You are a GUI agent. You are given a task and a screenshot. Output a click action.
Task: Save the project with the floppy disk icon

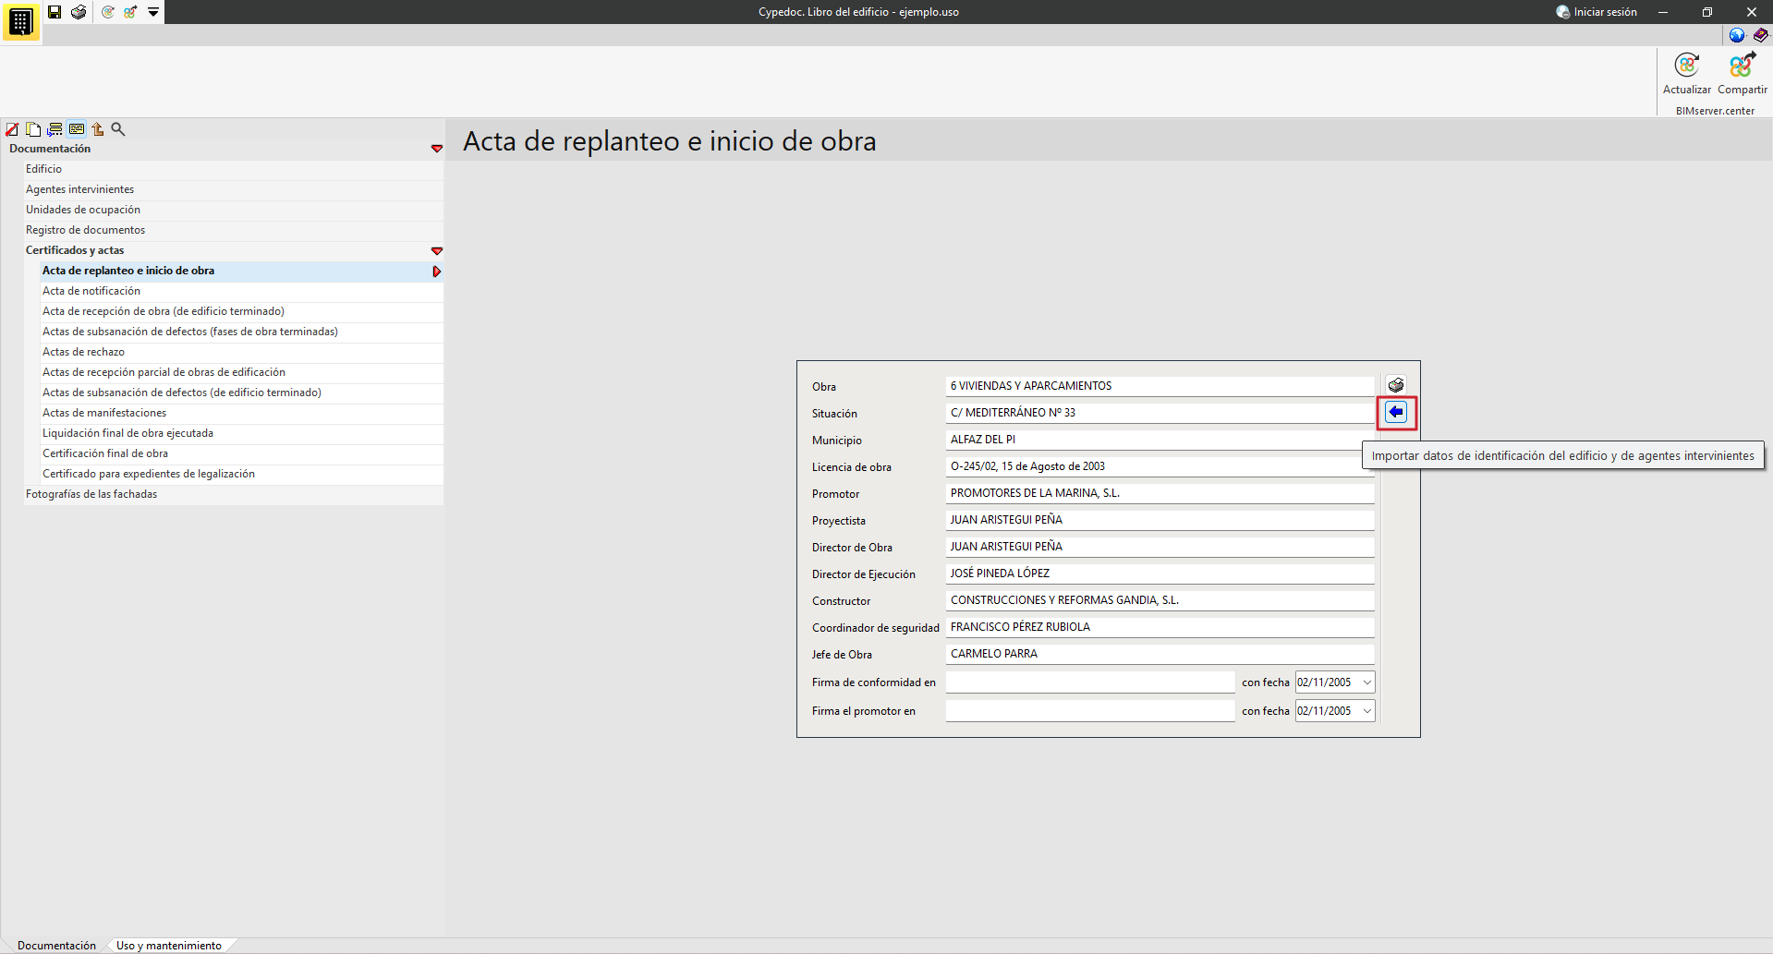pyautogui.click(x=55, y=12)
